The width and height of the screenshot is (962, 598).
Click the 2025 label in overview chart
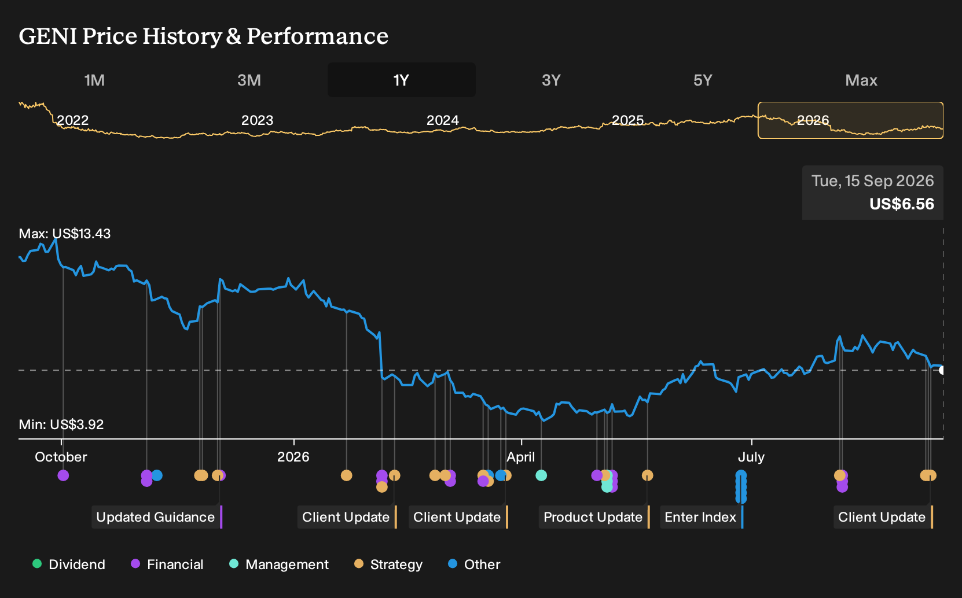click(x=628, y=120)
